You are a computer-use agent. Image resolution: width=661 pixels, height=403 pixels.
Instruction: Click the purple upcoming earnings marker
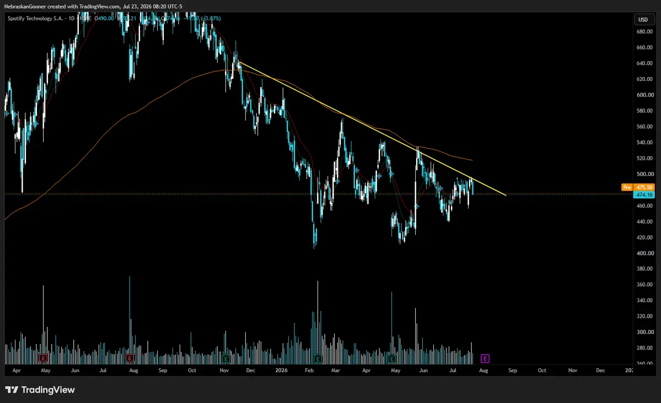click(x=485, y=359)
